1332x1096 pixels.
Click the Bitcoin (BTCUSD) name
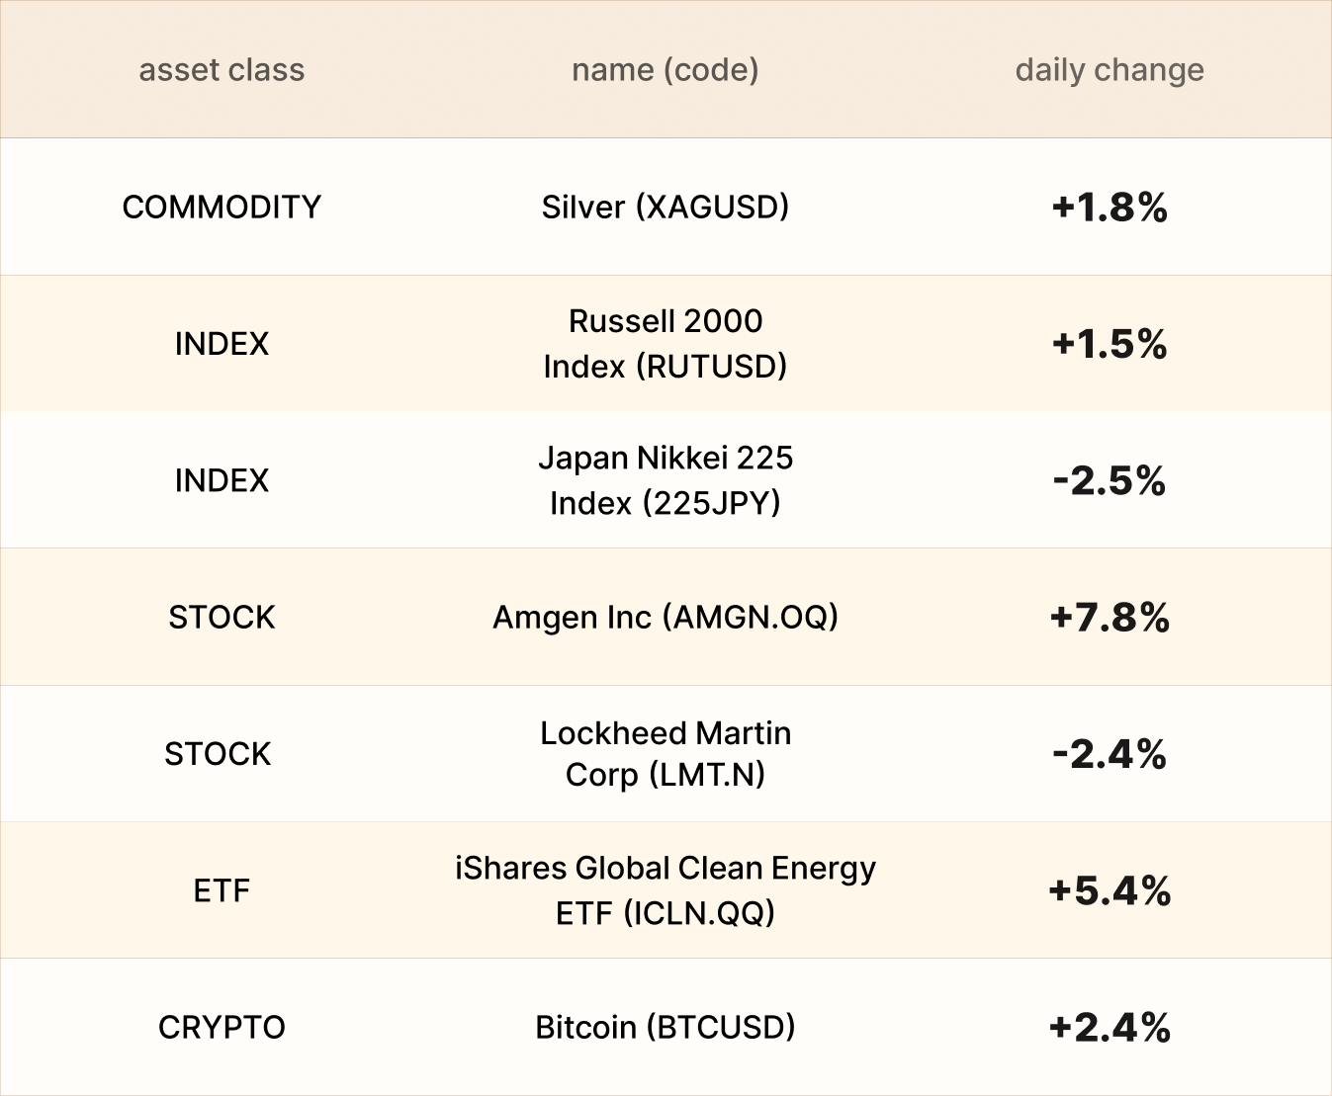(665, 1027)
